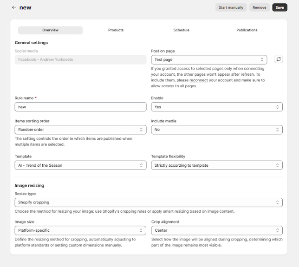Open the Include media dropdown
This screenshot has height=267, width=299.
(x=217, y=130)
